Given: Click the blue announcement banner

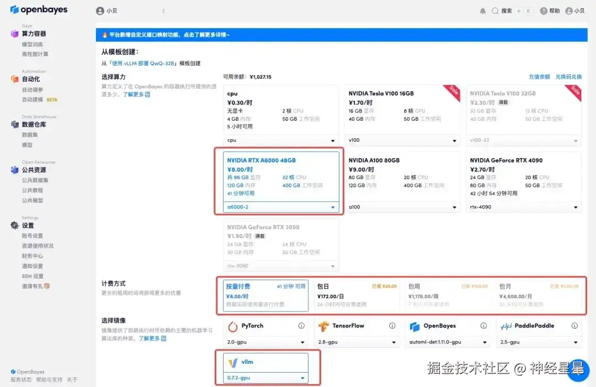Looking at the screenshot, I should pos(342,35).
